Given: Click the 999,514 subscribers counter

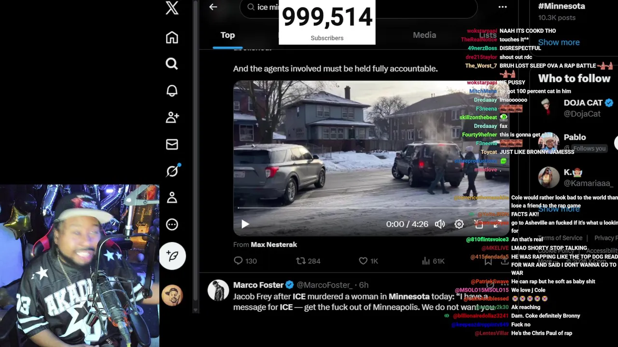Looking at the screenshot, I should pyautogui.click(x=327, y=22).
